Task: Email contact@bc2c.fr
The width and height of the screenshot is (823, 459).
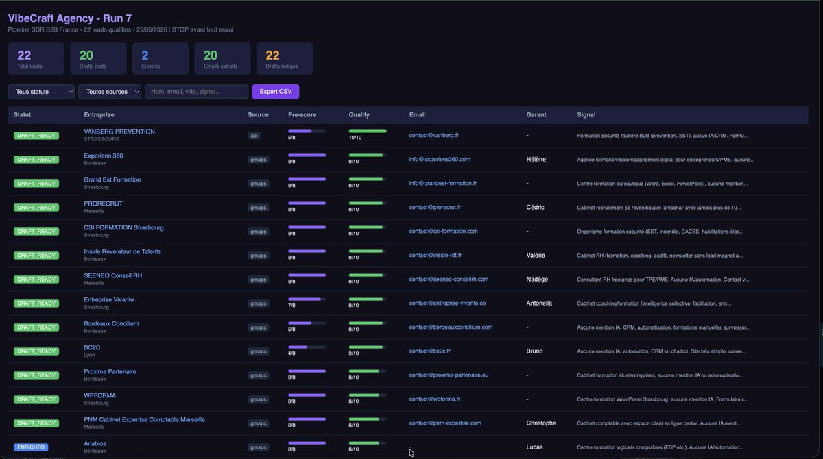Action: tap(430, 351)
